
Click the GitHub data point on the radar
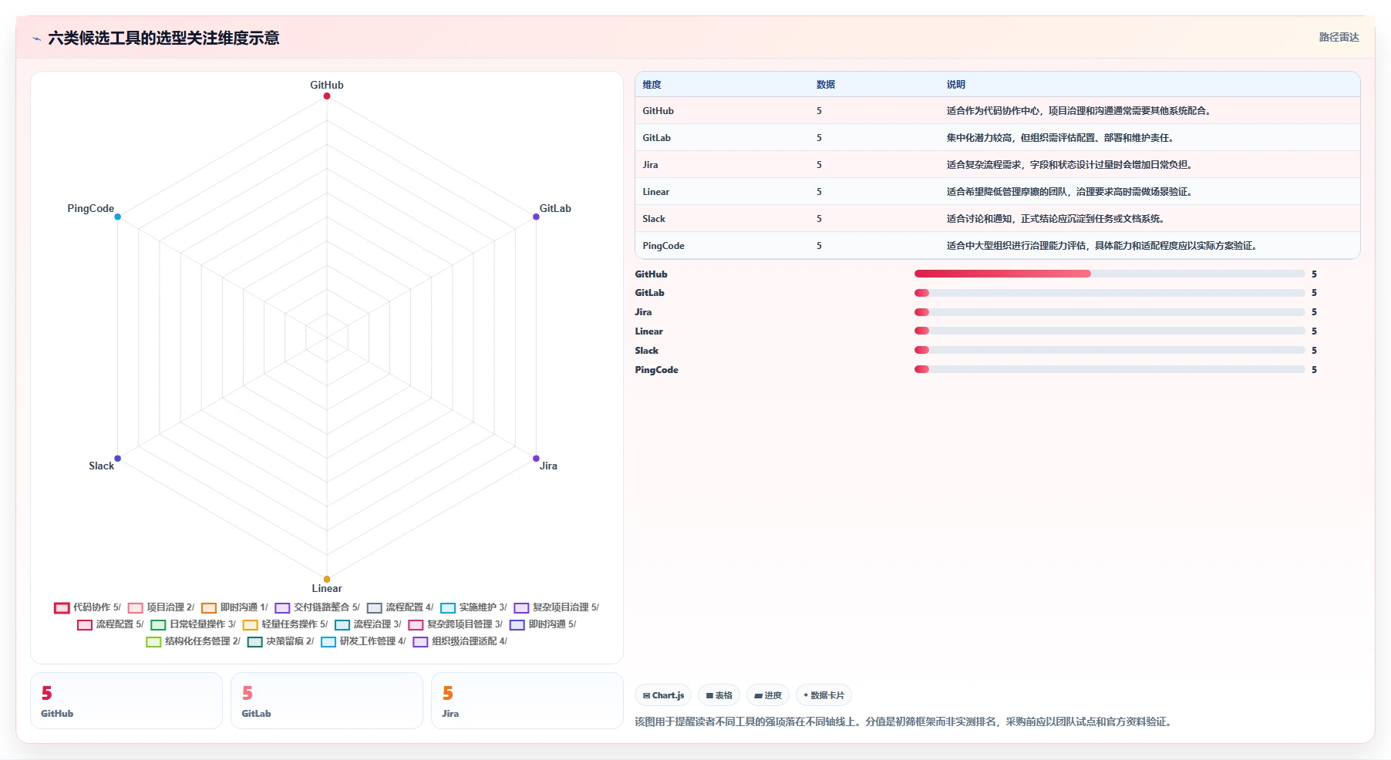(327, 96)
